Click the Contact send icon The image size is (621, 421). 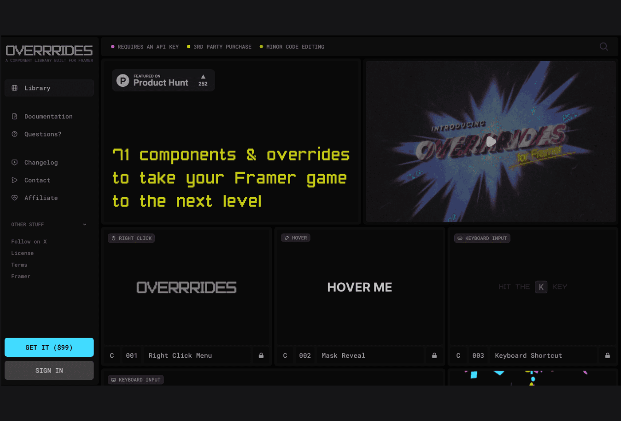pyautogui.click(x=15, y=180)
